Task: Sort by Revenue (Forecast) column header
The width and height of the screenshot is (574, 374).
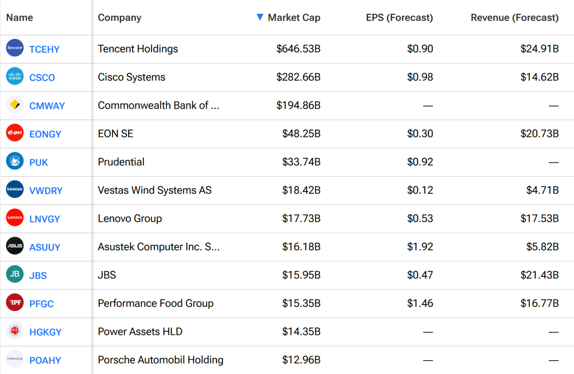Action: (515, 18)
